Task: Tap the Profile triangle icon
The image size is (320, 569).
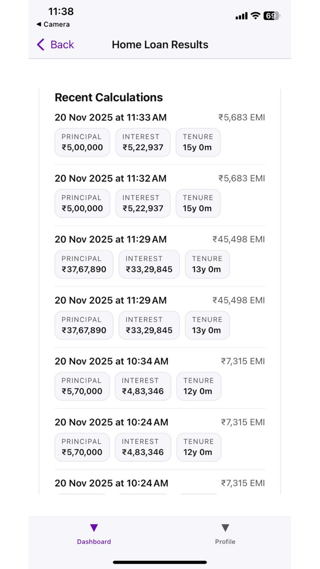Action: click(225, 528)
